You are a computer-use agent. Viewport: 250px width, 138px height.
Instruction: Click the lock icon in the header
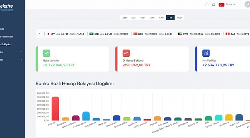point(207,5)
